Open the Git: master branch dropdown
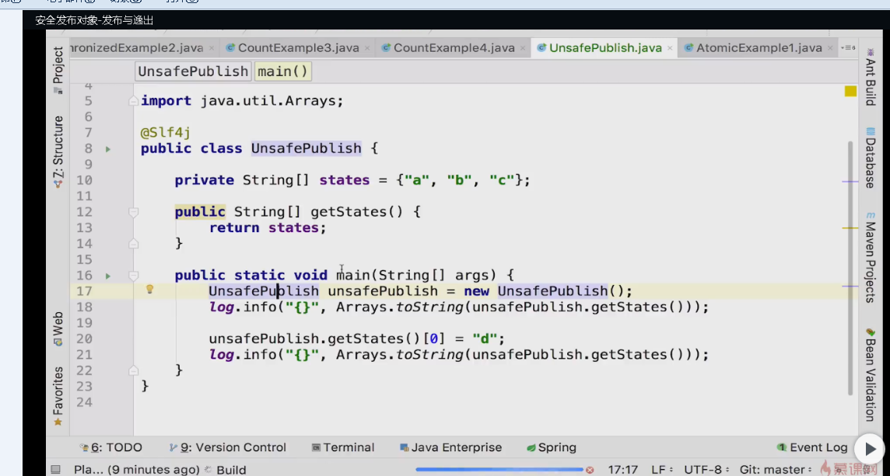The image size is (890, 476). [776, 470]
